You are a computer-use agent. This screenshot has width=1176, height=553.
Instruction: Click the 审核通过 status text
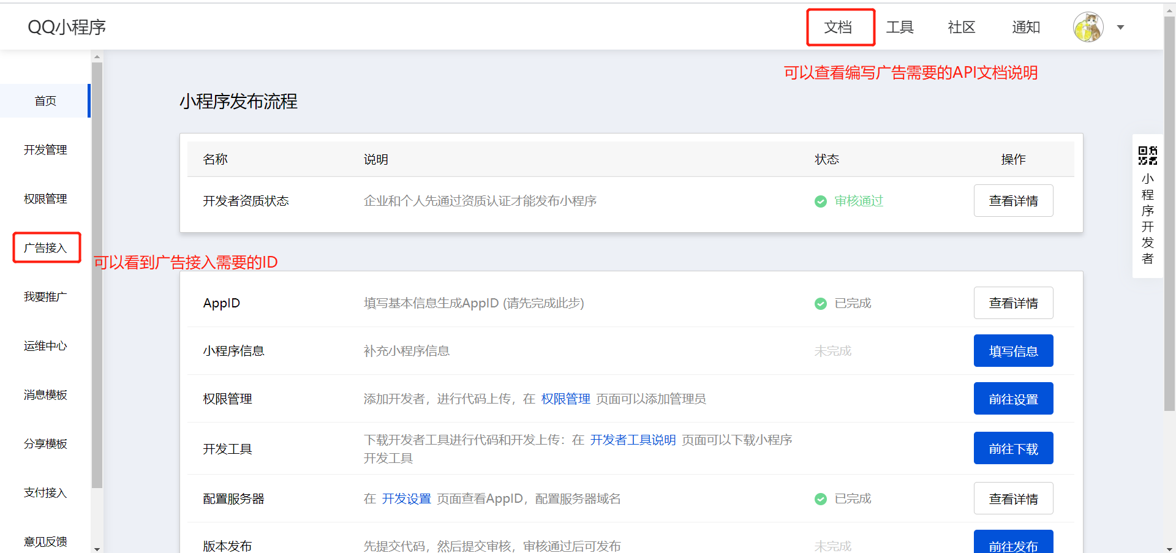859,201
